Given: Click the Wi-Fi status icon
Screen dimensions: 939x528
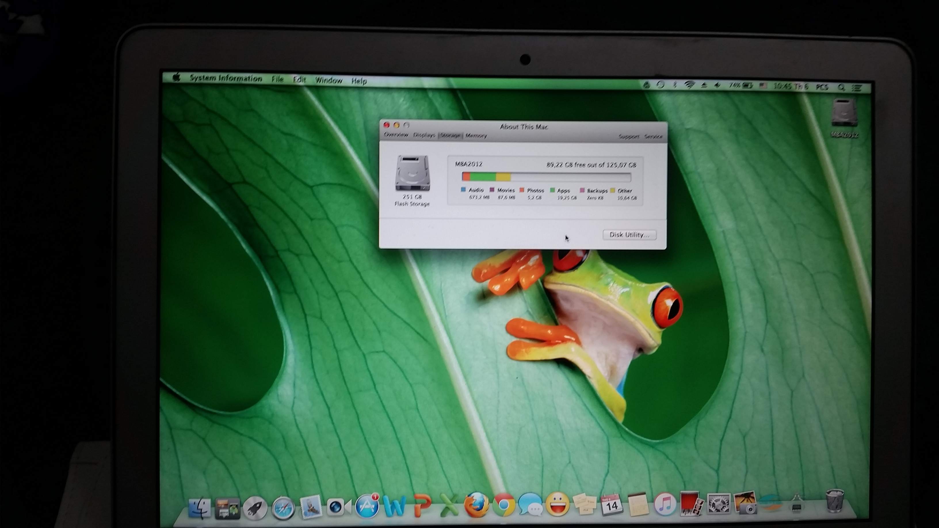Looking at the screenshot, I should tap(689, 85).
